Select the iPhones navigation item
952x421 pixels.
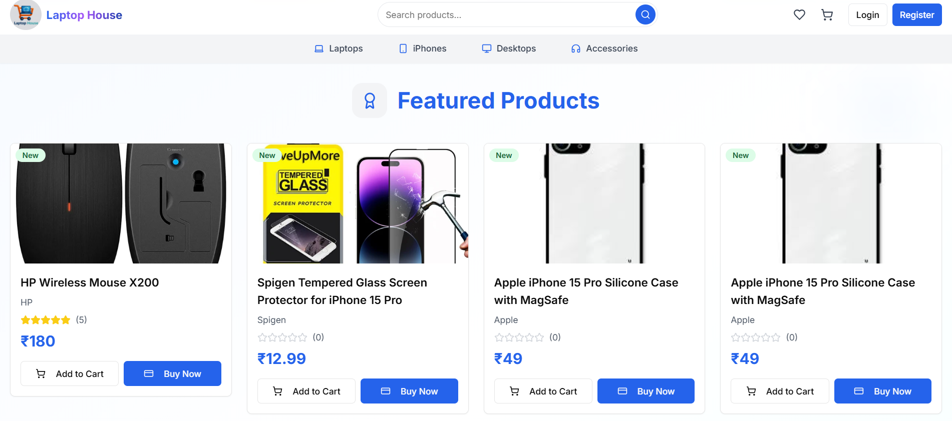(x=430, y=48)
